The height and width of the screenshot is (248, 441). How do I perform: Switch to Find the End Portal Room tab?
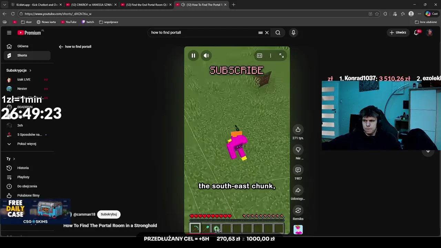pyautogui.click(x=146, y=5)
